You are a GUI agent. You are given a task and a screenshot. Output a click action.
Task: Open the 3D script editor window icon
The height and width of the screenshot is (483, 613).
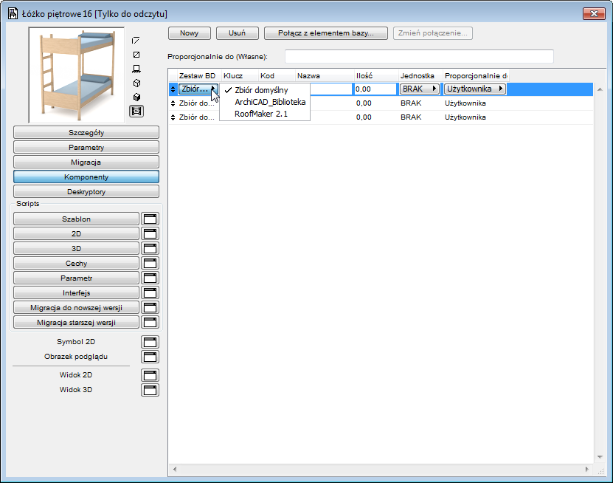click(x=150, y=248)
